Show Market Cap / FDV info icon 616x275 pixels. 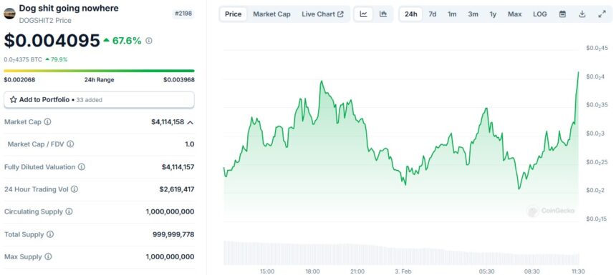point(70,144)
